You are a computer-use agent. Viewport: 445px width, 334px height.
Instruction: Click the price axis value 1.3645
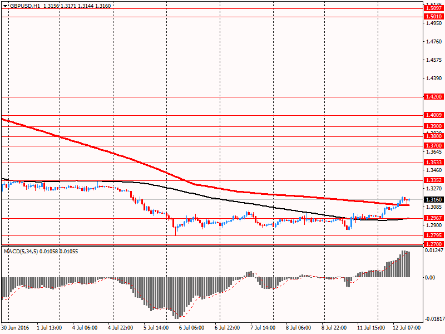pyautogui.click(x=434, y=152)
